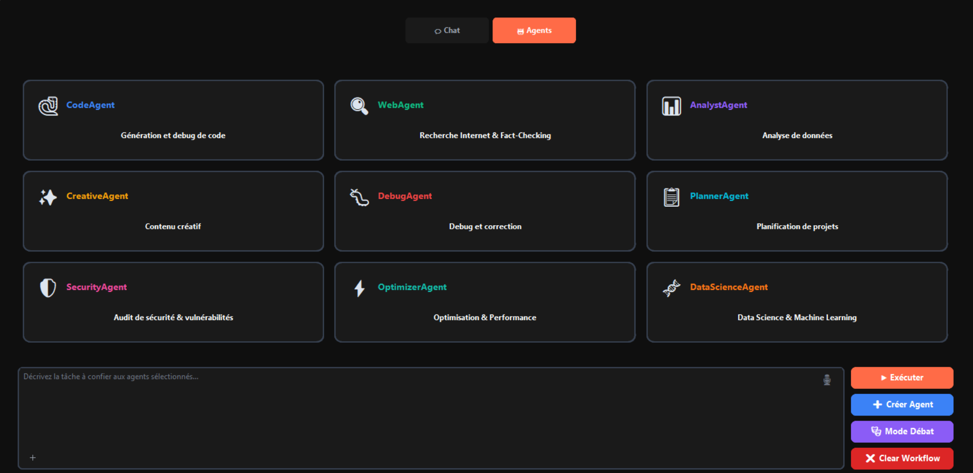973x473 pixels.
Task: Switch to the Chat tab
Action: (447, 30)
